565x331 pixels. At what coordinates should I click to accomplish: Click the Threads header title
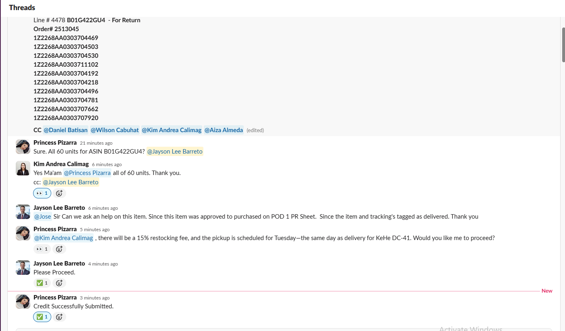tap(22, 8)
